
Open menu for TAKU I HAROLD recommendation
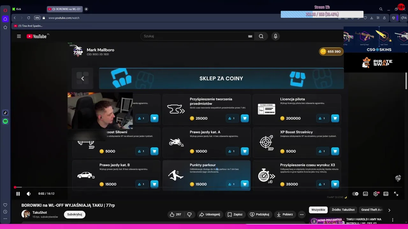click(393, 220)
